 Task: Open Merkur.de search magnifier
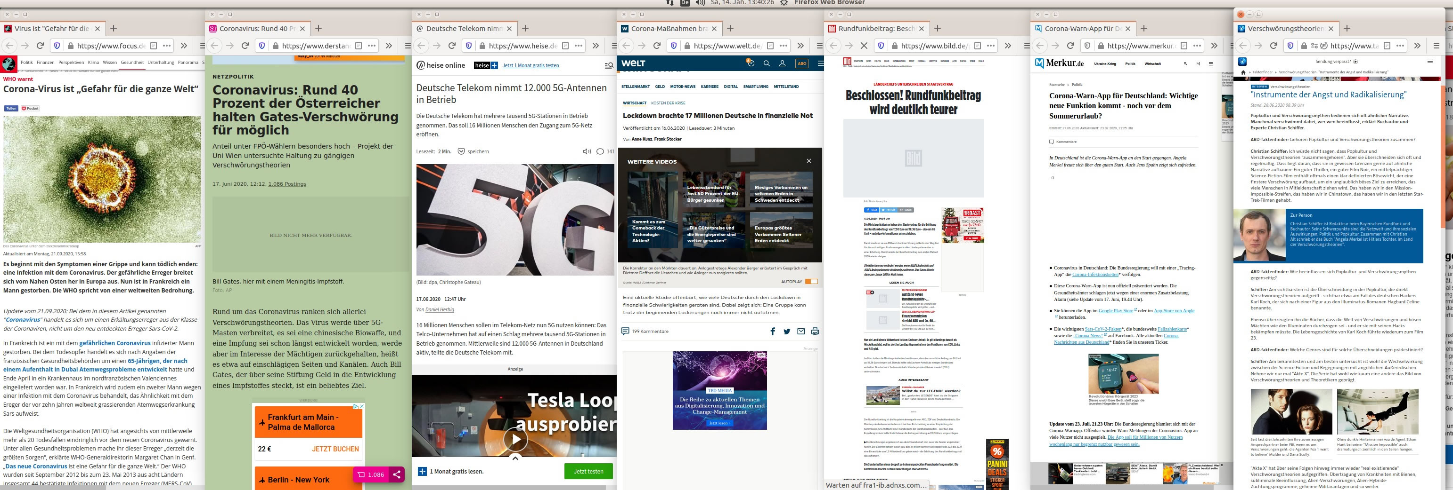pyautogui.click(x=1185, y=63)
